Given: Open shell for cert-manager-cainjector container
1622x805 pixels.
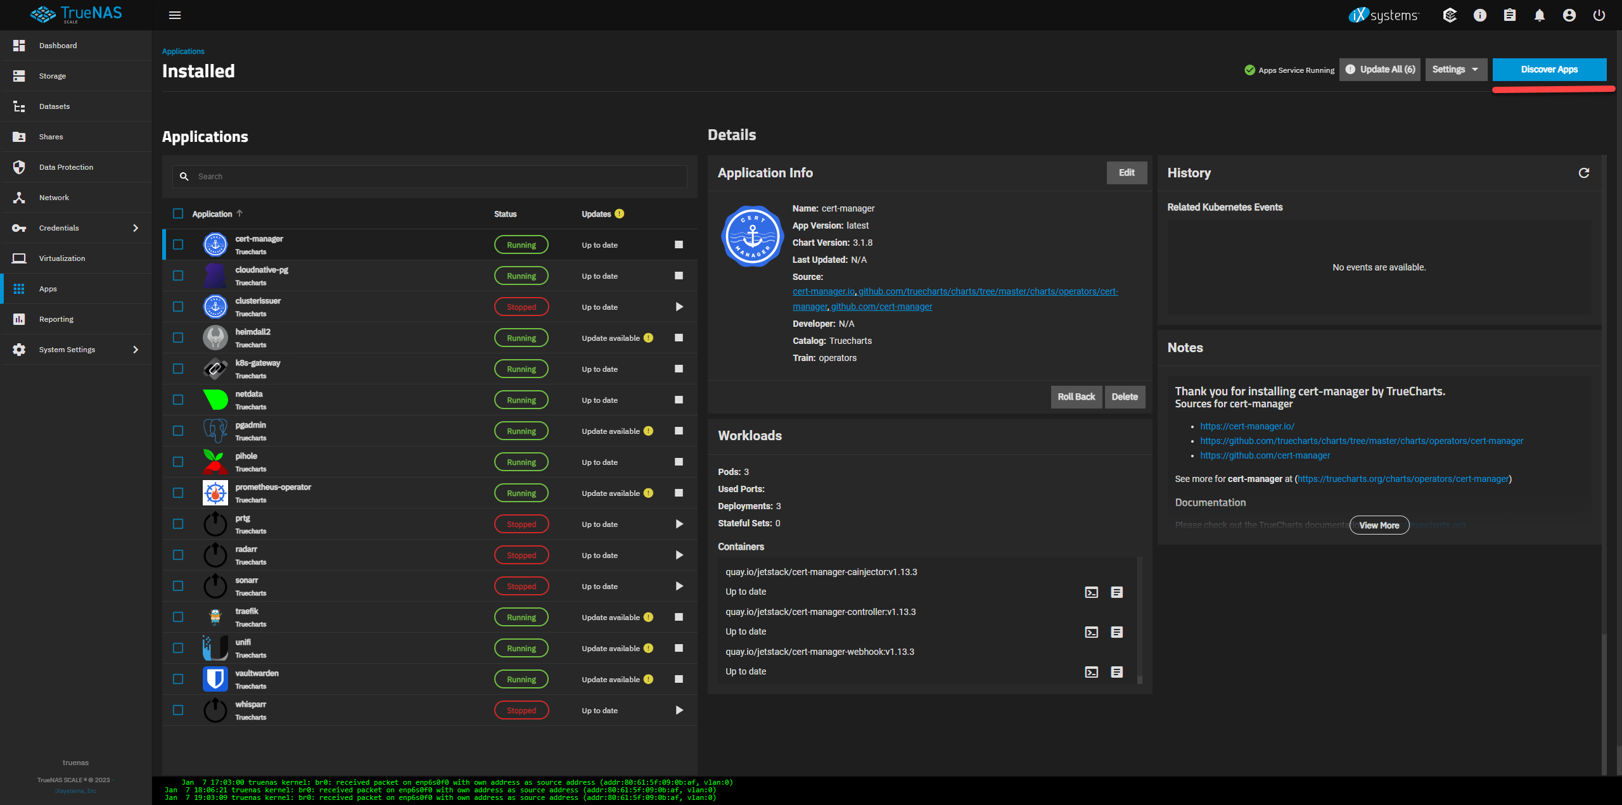Looking at the screenshot, I should click(1091, 592).
